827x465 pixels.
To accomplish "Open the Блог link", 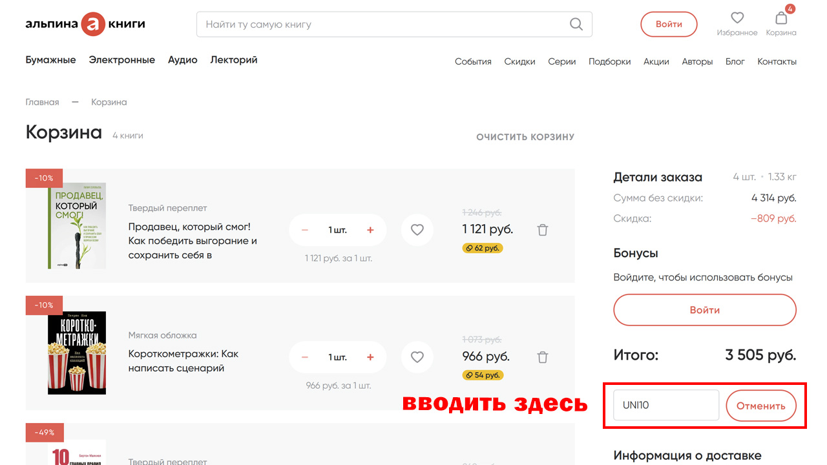I will point(735,62).
